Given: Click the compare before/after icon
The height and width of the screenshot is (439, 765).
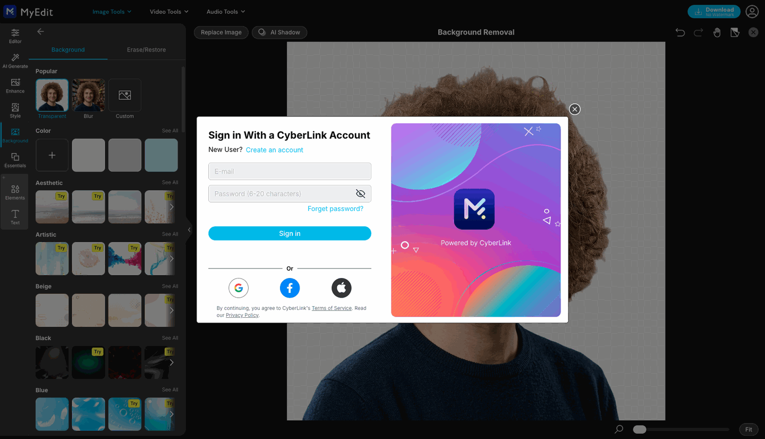Looking at the screenshot, I should pyautogui.click(x=735, y=32).
